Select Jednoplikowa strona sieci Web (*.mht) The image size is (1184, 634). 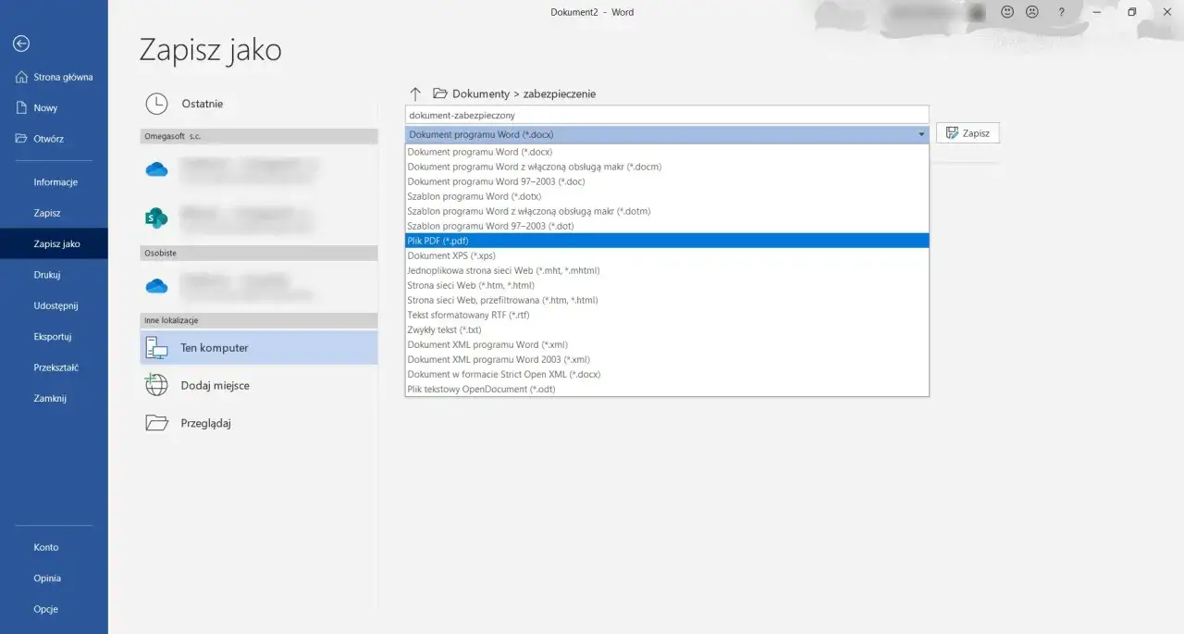pos(666,270)
